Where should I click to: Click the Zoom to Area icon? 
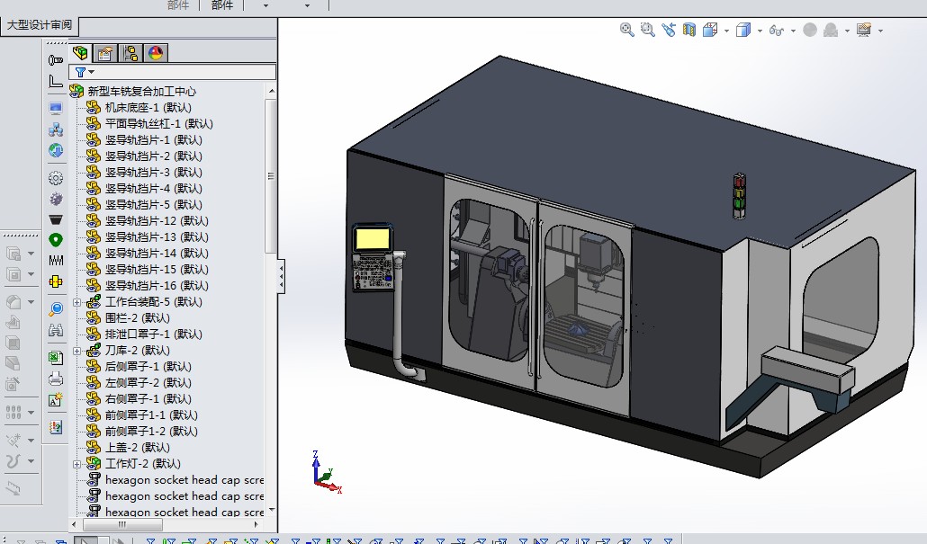click(647, 30)
